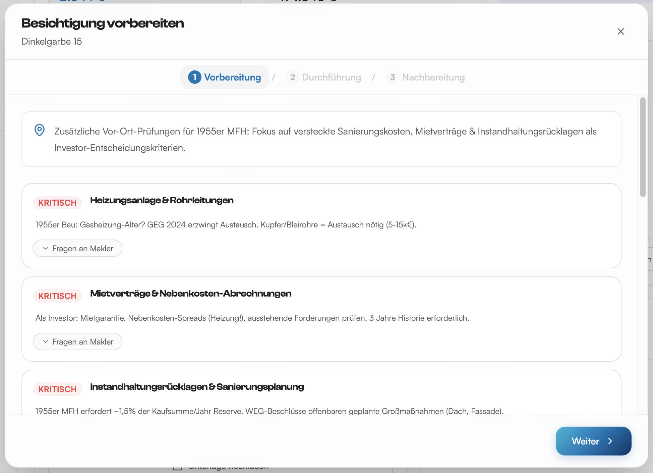This screenshot has width=653, height=473.
Task: Select the step indicator circle showing number 1
Action: [x=195, y=77]
